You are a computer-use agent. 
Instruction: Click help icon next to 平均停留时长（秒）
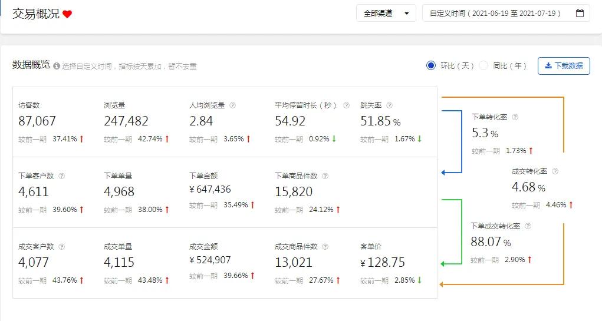point(346,105)
